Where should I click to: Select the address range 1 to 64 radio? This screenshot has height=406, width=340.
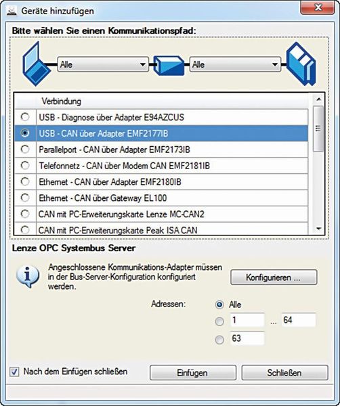tap(219, 321)
